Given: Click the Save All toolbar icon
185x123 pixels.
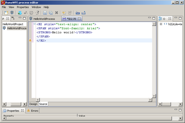Looking at the screenshot, I should click(50, 13).
